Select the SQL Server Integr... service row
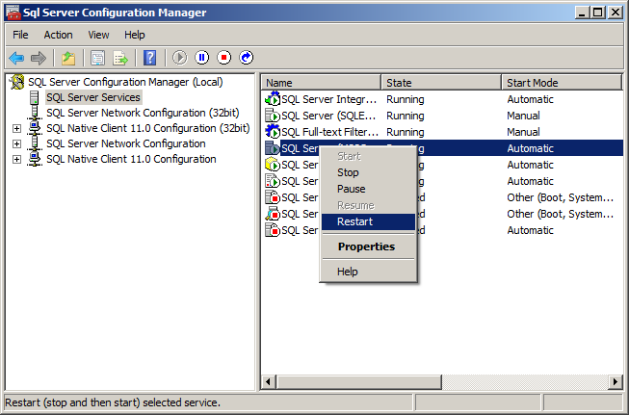This screenshot has width=629, height=415. [441, 99]
